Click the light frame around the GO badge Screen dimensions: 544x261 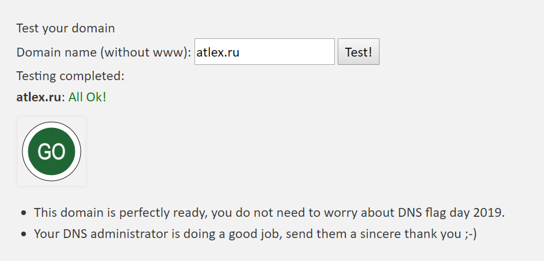(51, 119)
